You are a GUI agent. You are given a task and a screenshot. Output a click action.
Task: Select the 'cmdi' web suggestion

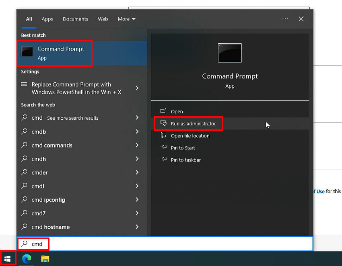point(82,186)
